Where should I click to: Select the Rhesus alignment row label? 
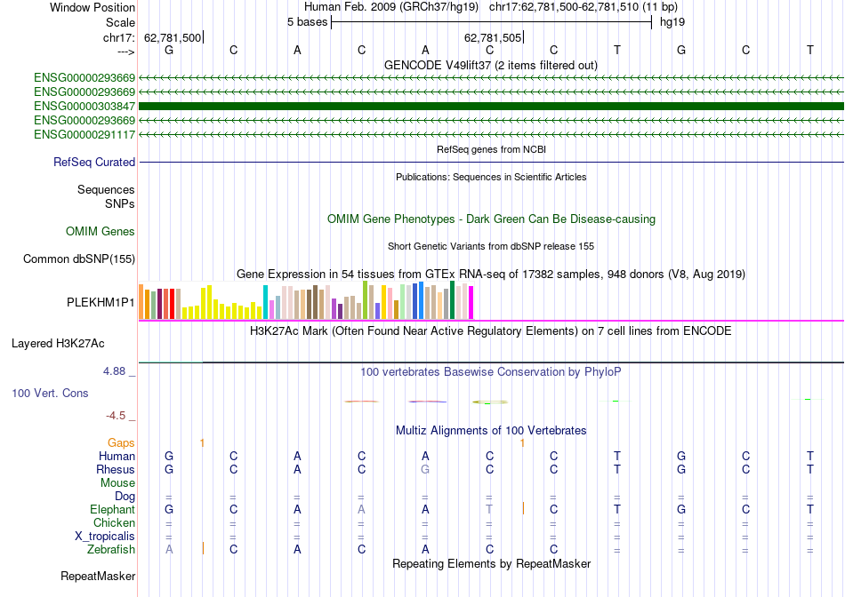116,469
